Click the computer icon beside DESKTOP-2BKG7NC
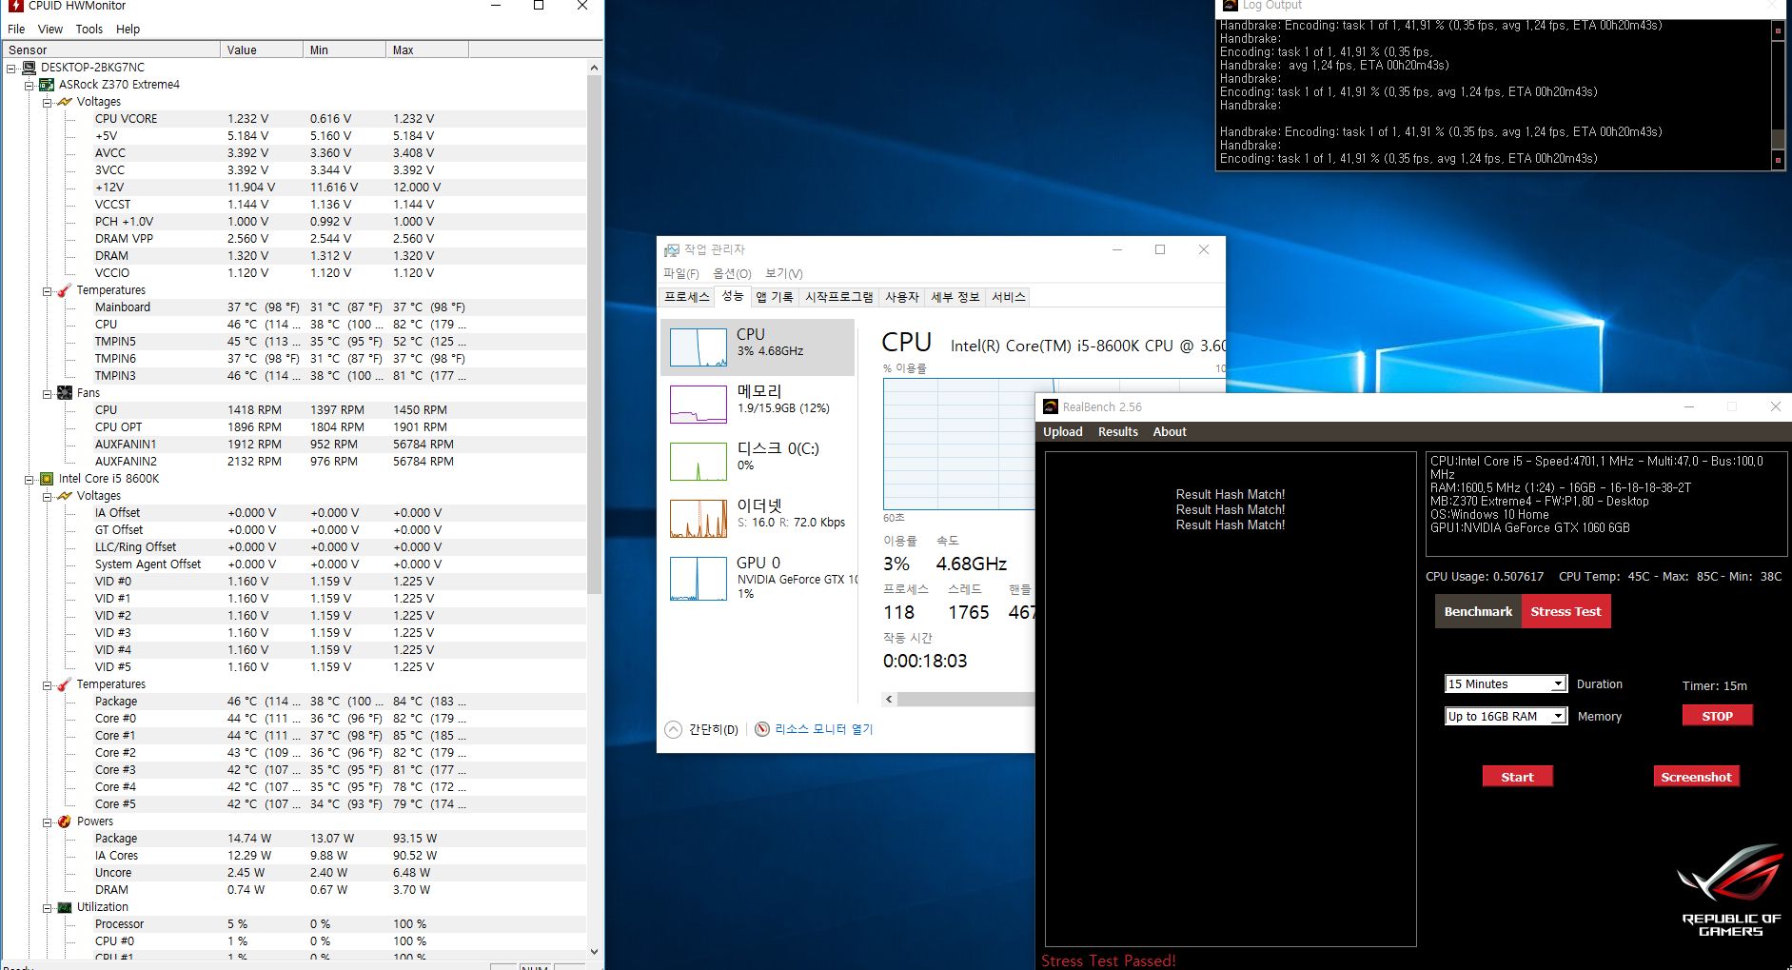The image size is (1792, 970). [x=29, y=68]
